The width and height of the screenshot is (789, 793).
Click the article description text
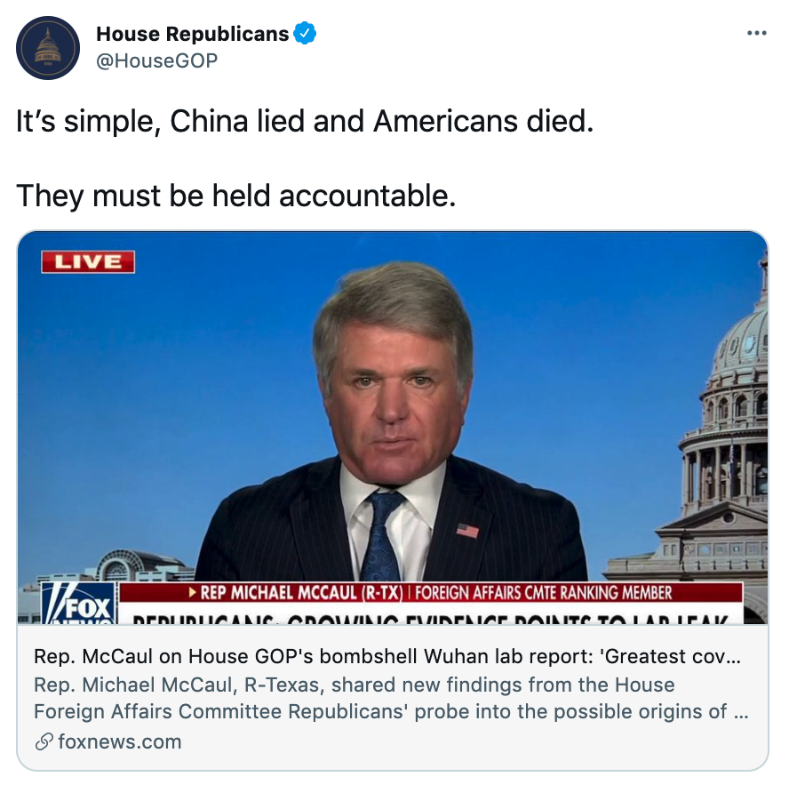[x=391, y=698]
